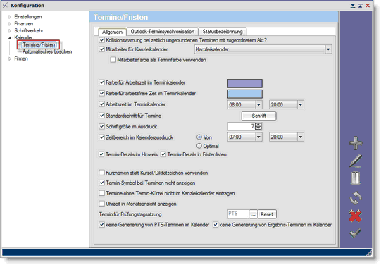Open Zeitbereich end time 20:00 dropdown
381x265 pixels.
click(x=300, y=137)
